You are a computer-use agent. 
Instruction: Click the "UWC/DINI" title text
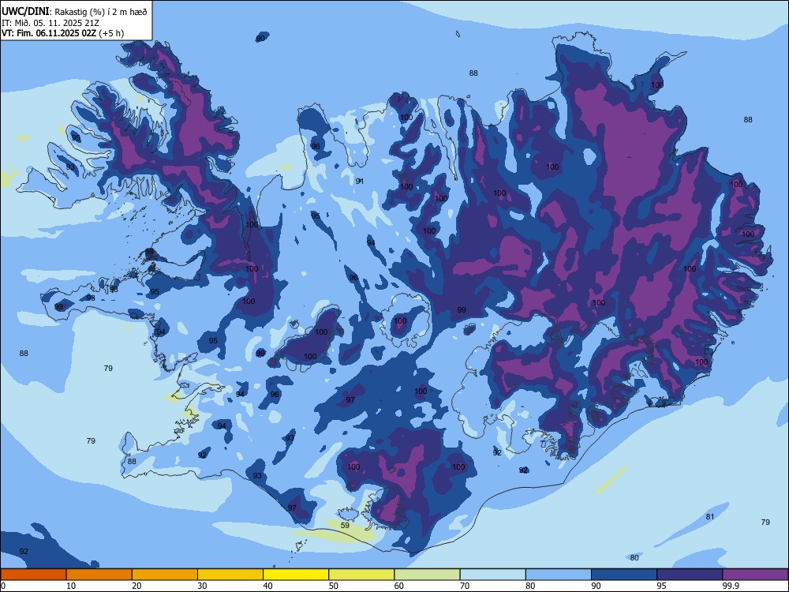click(x=25, y=12)
